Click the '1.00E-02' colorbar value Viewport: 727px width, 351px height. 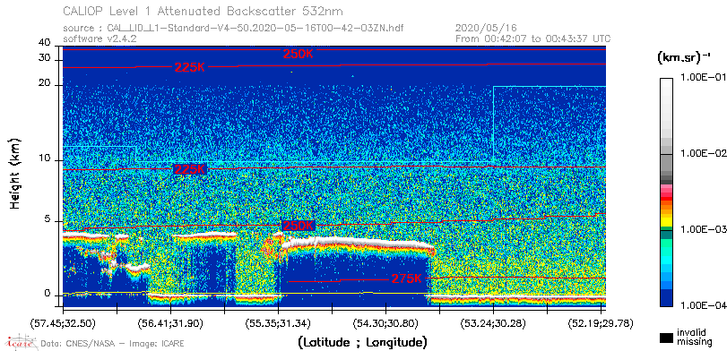click(x=703, y=153)
